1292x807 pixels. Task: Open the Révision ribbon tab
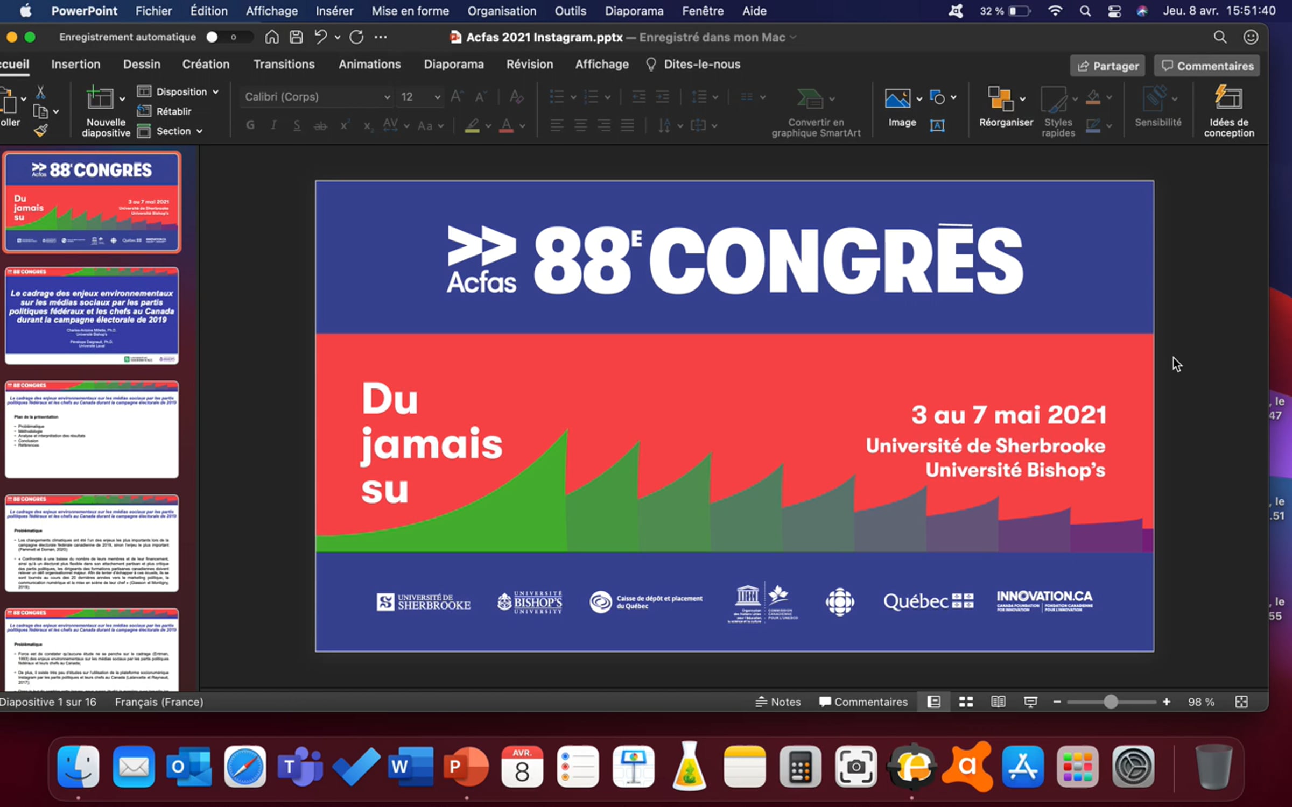click(530, 64)
